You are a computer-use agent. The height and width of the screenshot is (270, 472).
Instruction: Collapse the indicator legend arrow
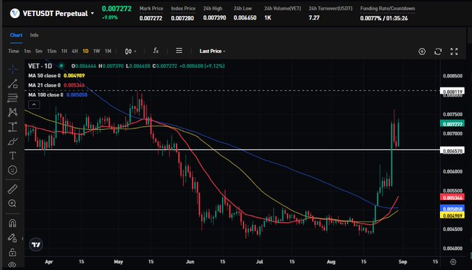(x=34, y=104)
